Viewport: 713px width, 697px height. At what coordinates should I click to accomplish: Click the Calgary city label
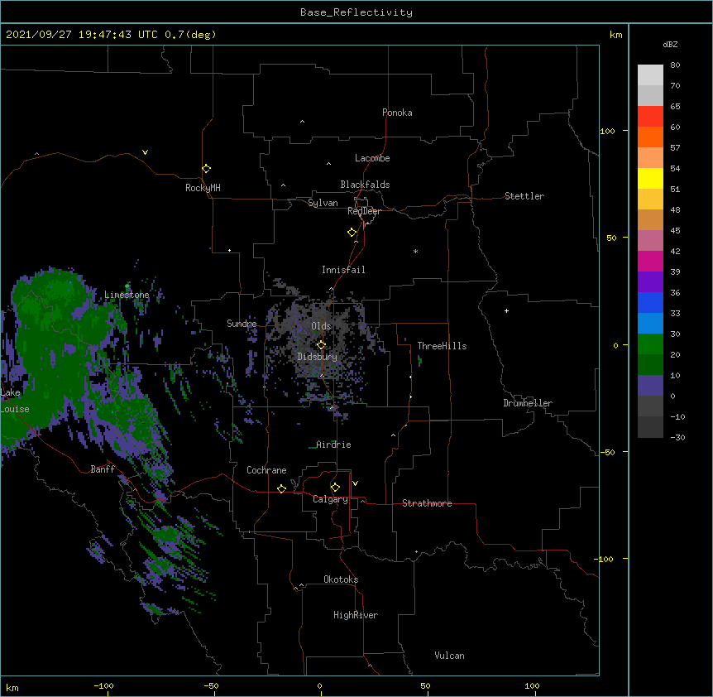pos(330,499)
